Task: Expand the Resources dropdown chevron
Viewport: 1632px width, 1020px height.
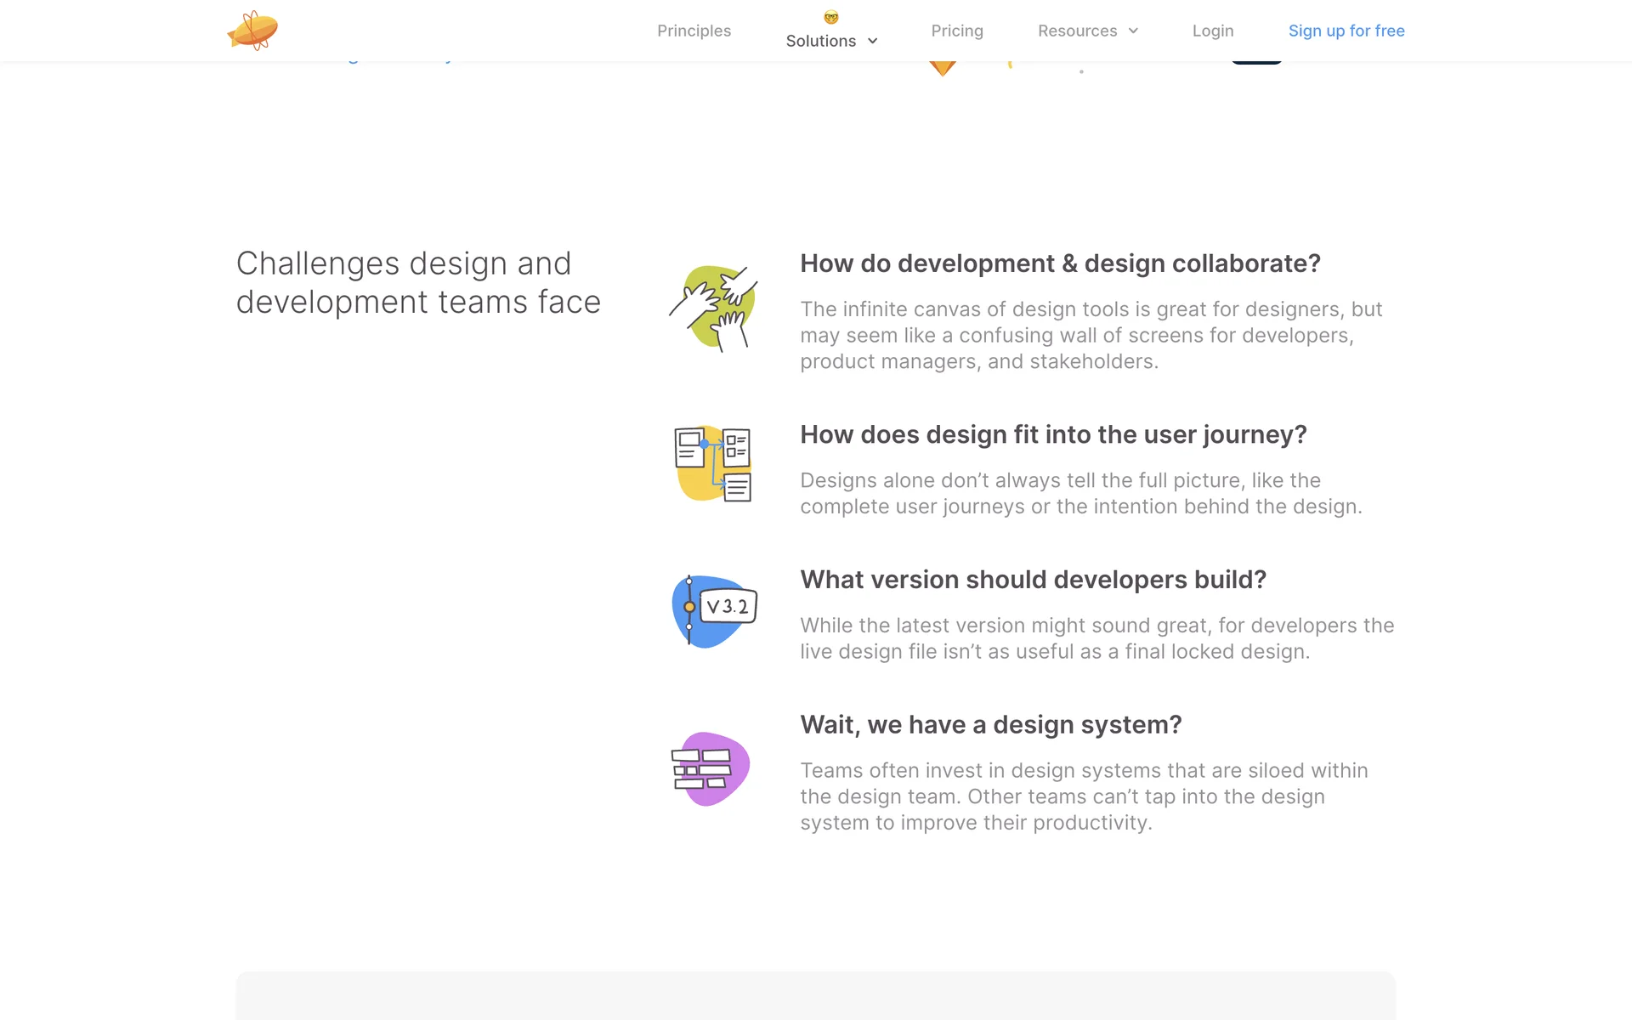Action: click(x=1133, y=31)
